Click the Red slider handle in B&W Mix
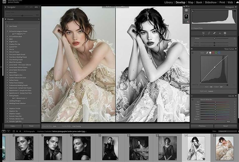The image size is (239, 162). (215, 102)
